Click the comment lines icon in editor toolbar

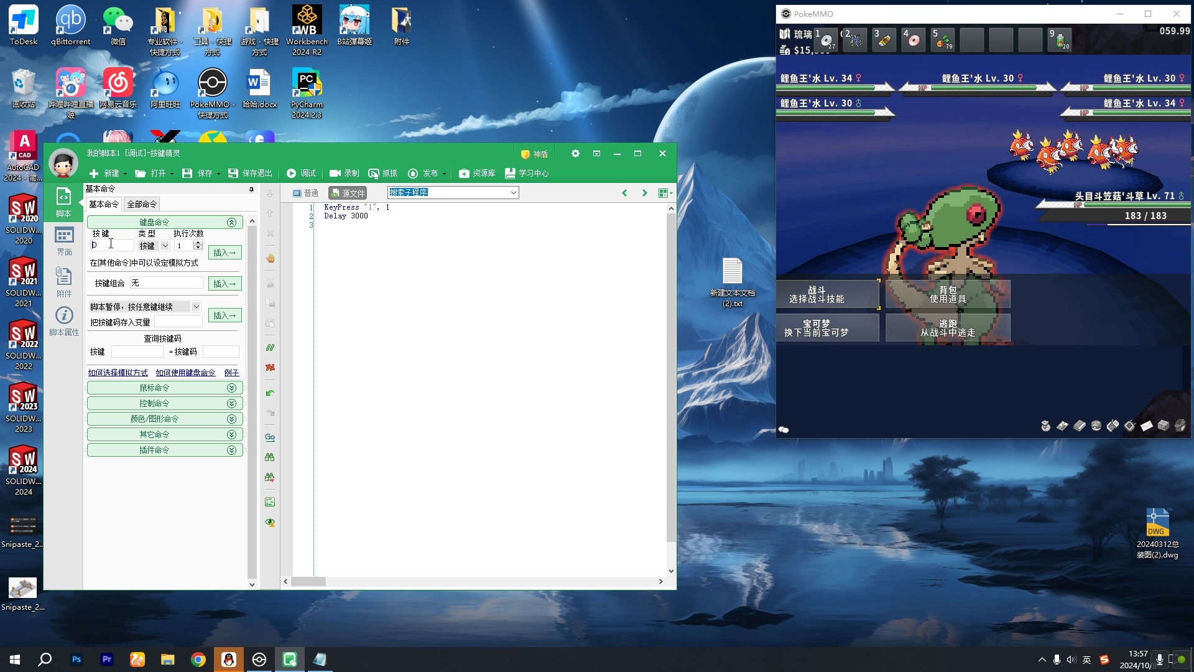(270, 347)
